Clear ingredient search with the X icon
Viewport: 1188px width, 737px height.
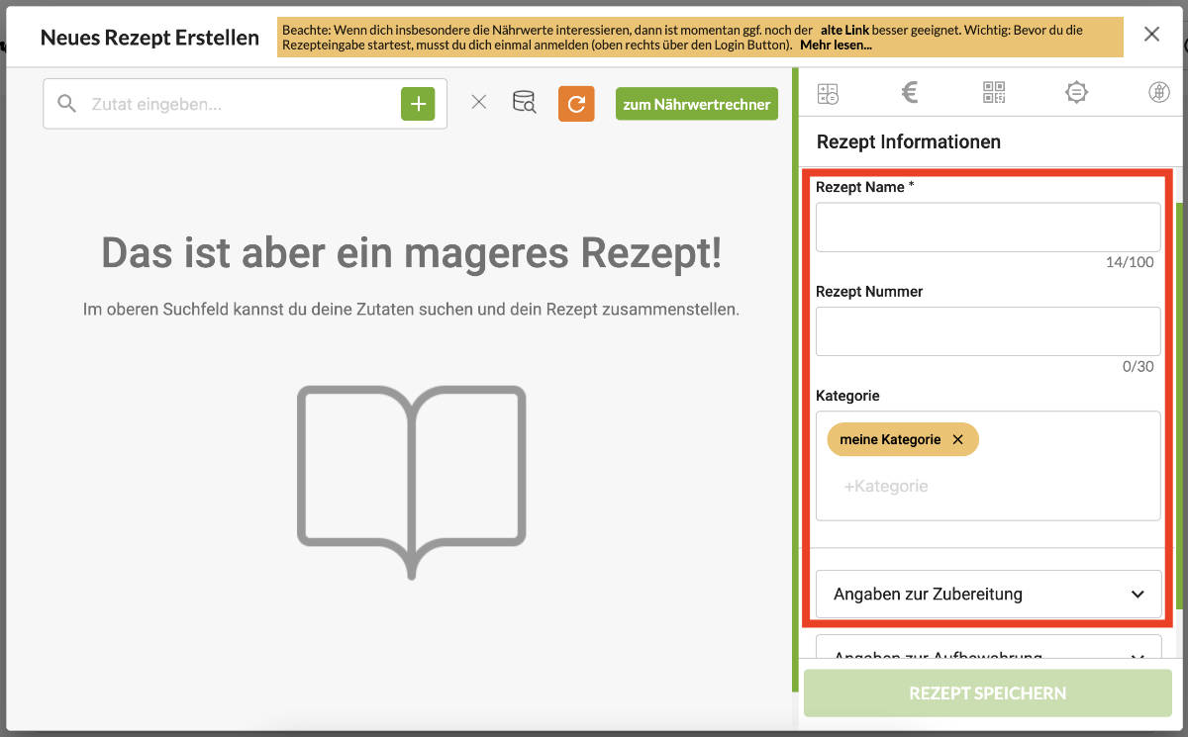479,102
